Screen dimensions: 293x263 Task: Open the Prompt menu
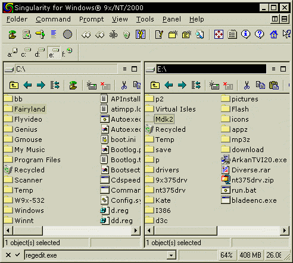(91, 19)
